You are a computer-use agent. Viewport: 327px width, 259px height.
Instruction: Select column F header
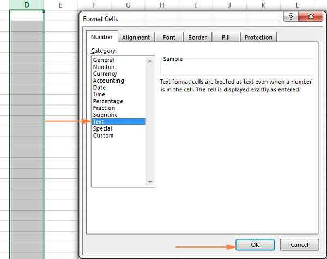coord(94,5)
